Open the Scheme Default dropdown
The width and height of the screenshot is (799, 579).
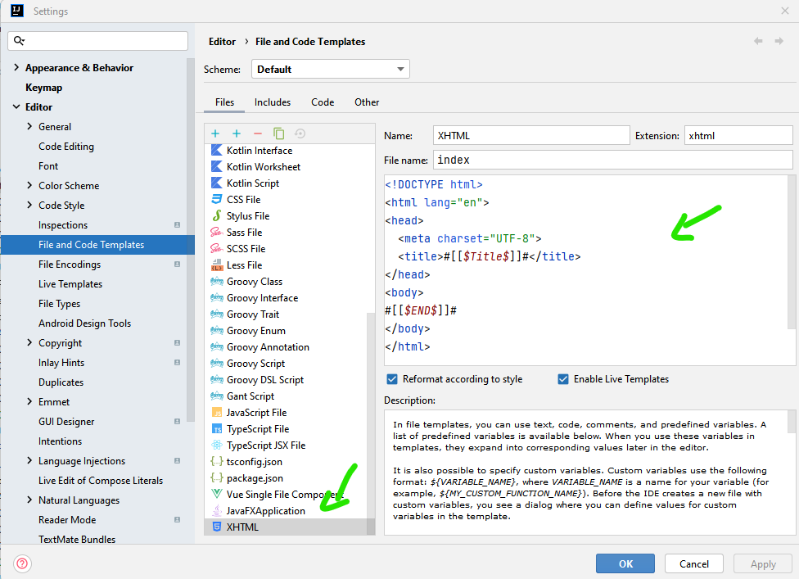331,70
